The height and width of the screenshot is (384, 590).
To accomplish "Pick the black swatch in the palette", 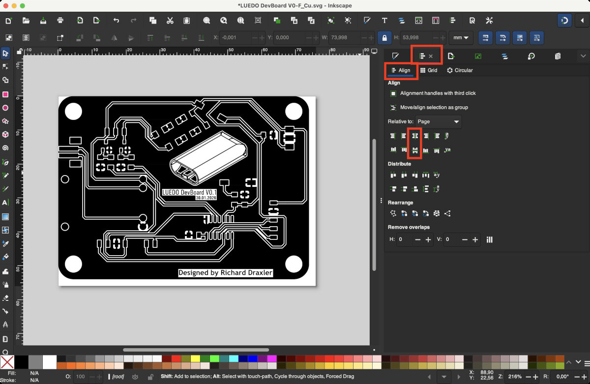I will click(x=21, y=362).
